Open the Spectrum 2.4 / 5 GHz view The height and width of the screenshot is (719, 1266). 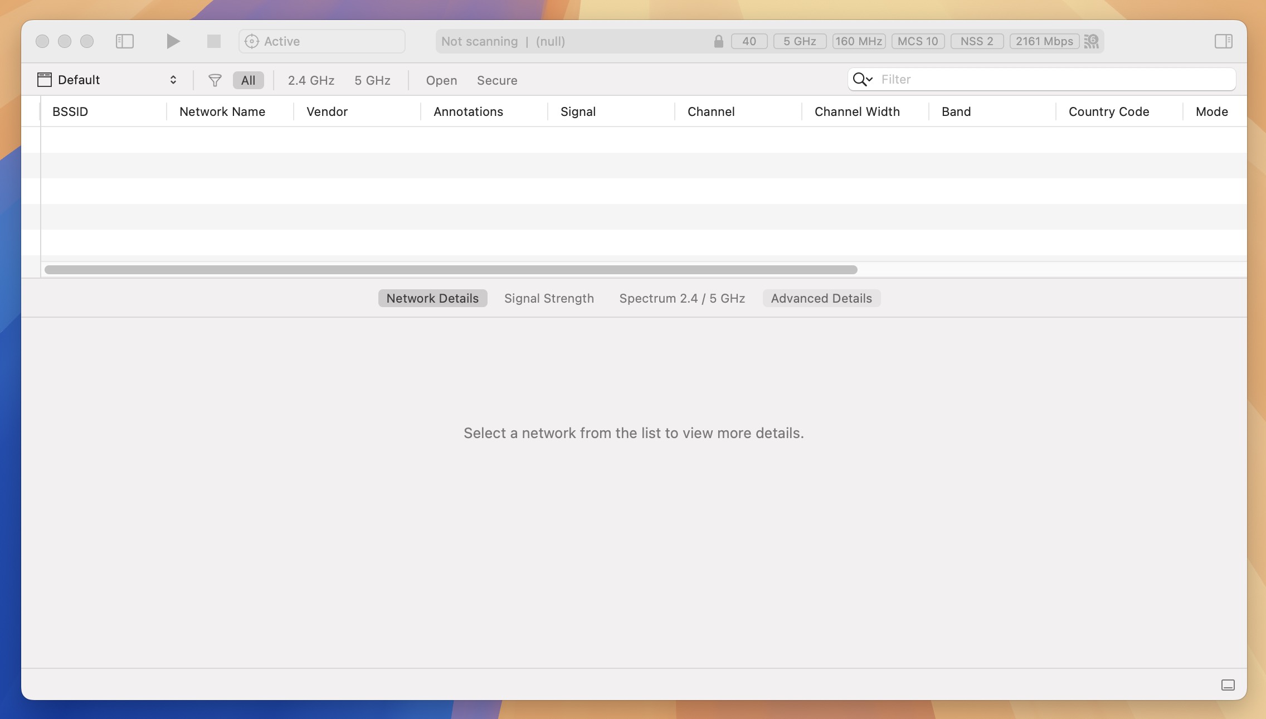click(x=683, y=298)
